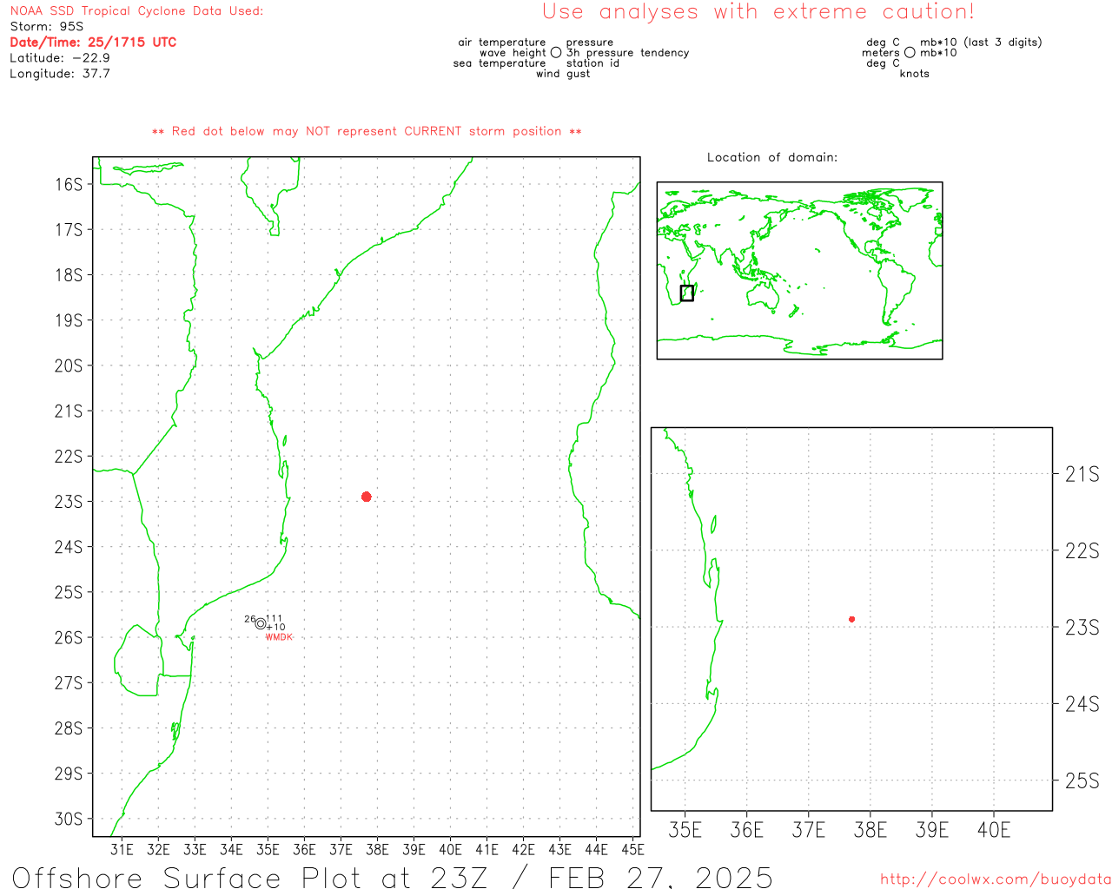Click the '38E' longitude label on main map
The height and width of the screenshot is (889, 1112).
[377, 849]
